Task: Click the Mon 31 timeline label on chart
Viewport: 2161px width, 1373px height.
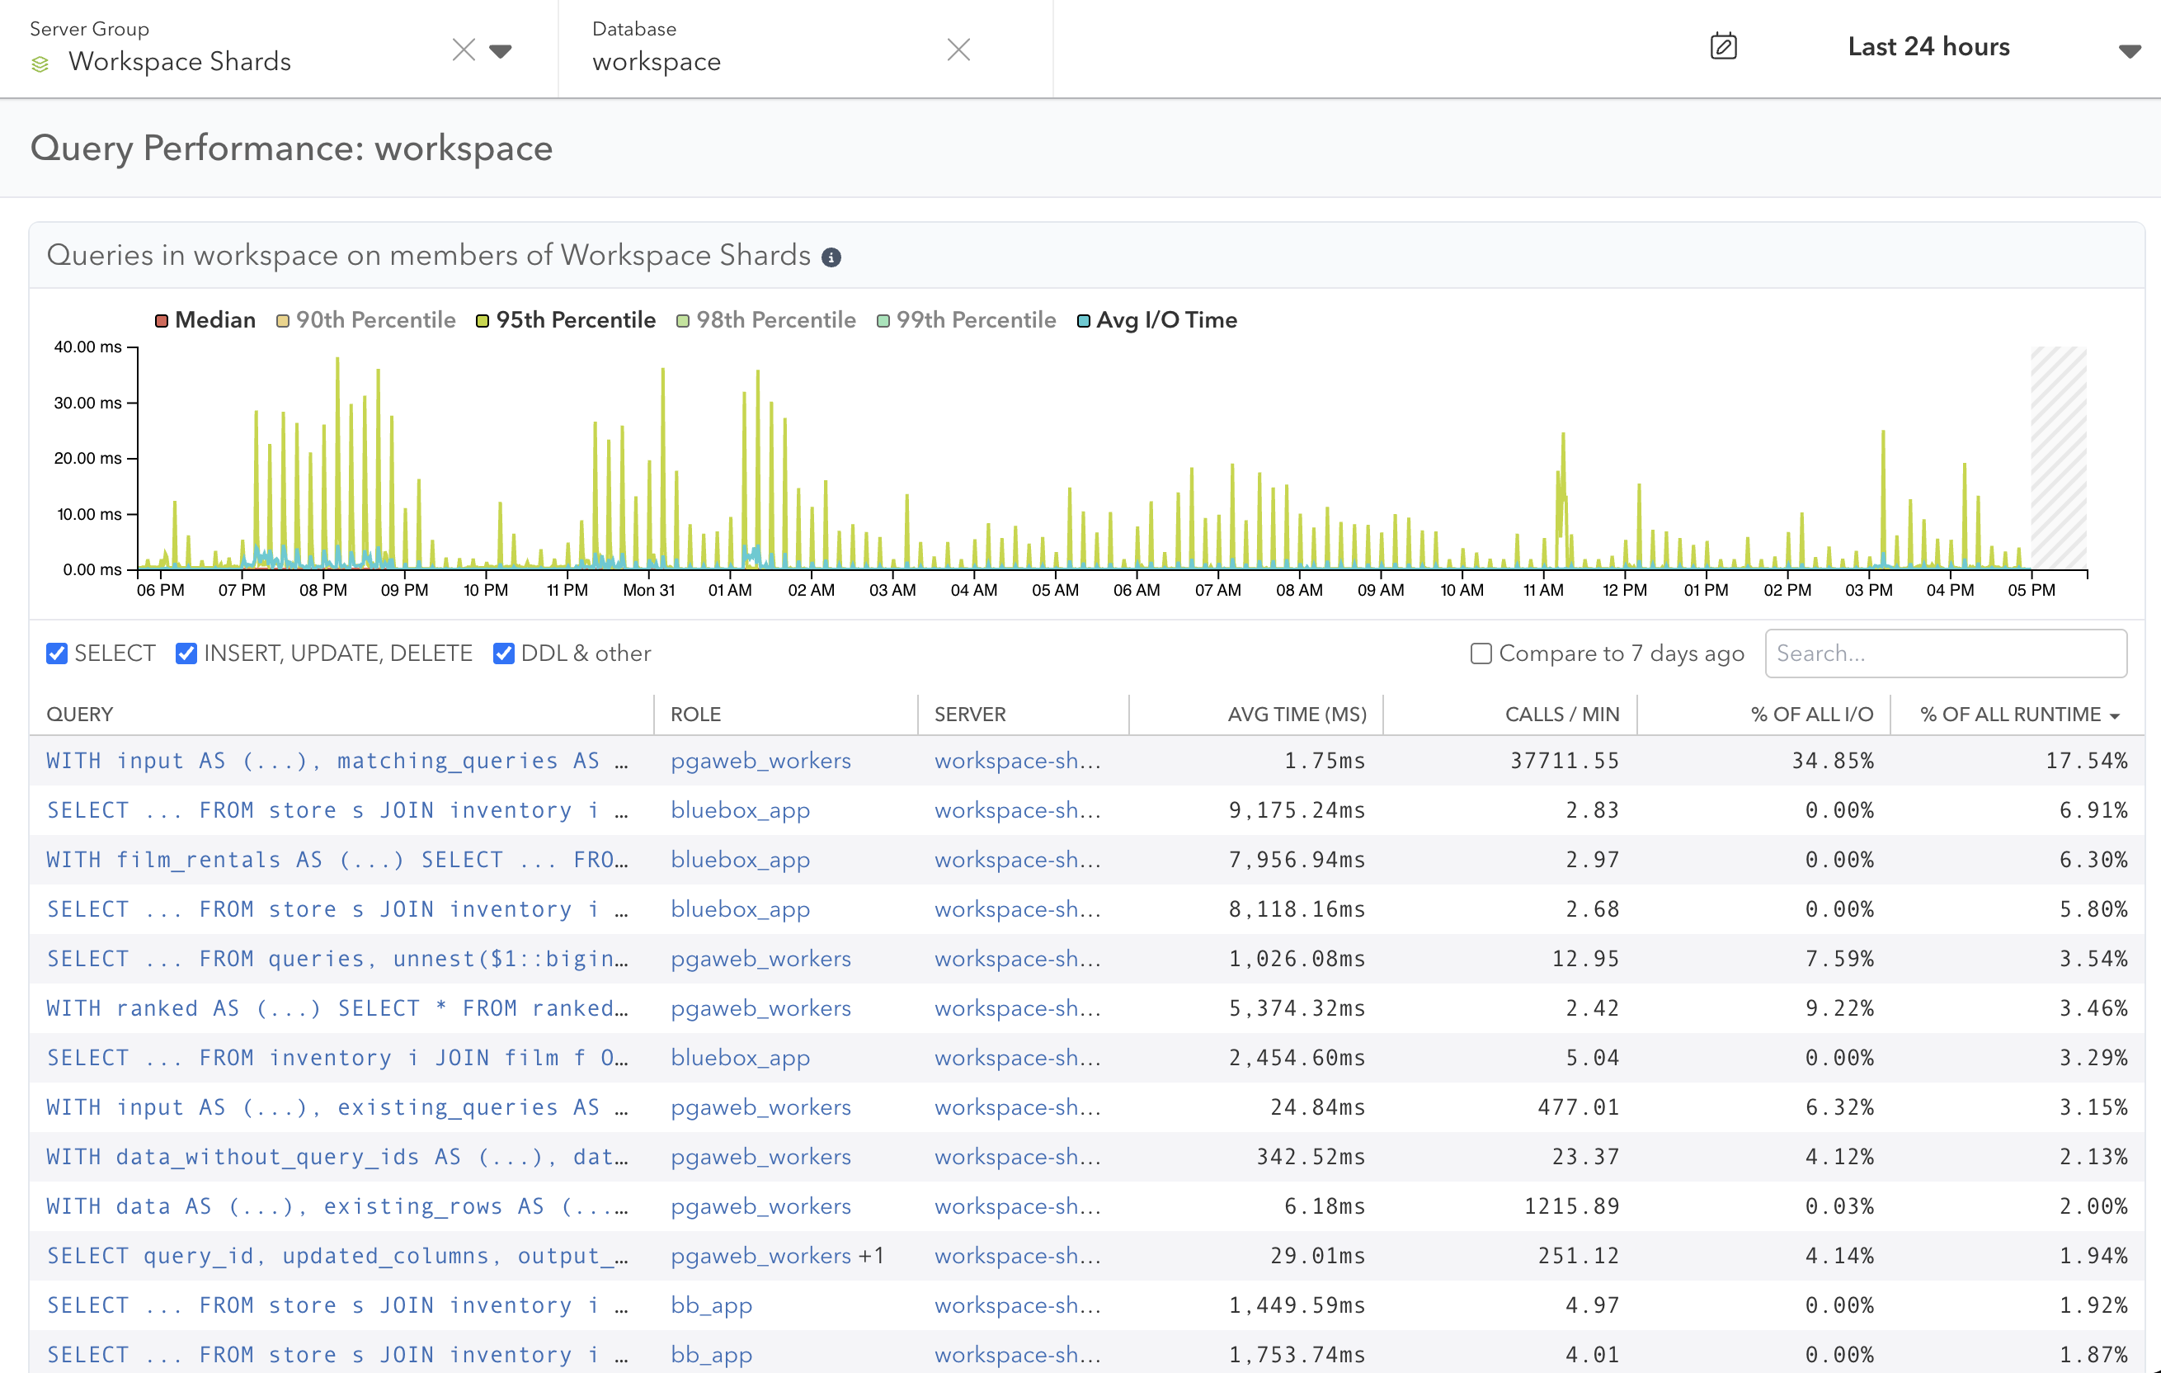Action: (x=649, y=591)
